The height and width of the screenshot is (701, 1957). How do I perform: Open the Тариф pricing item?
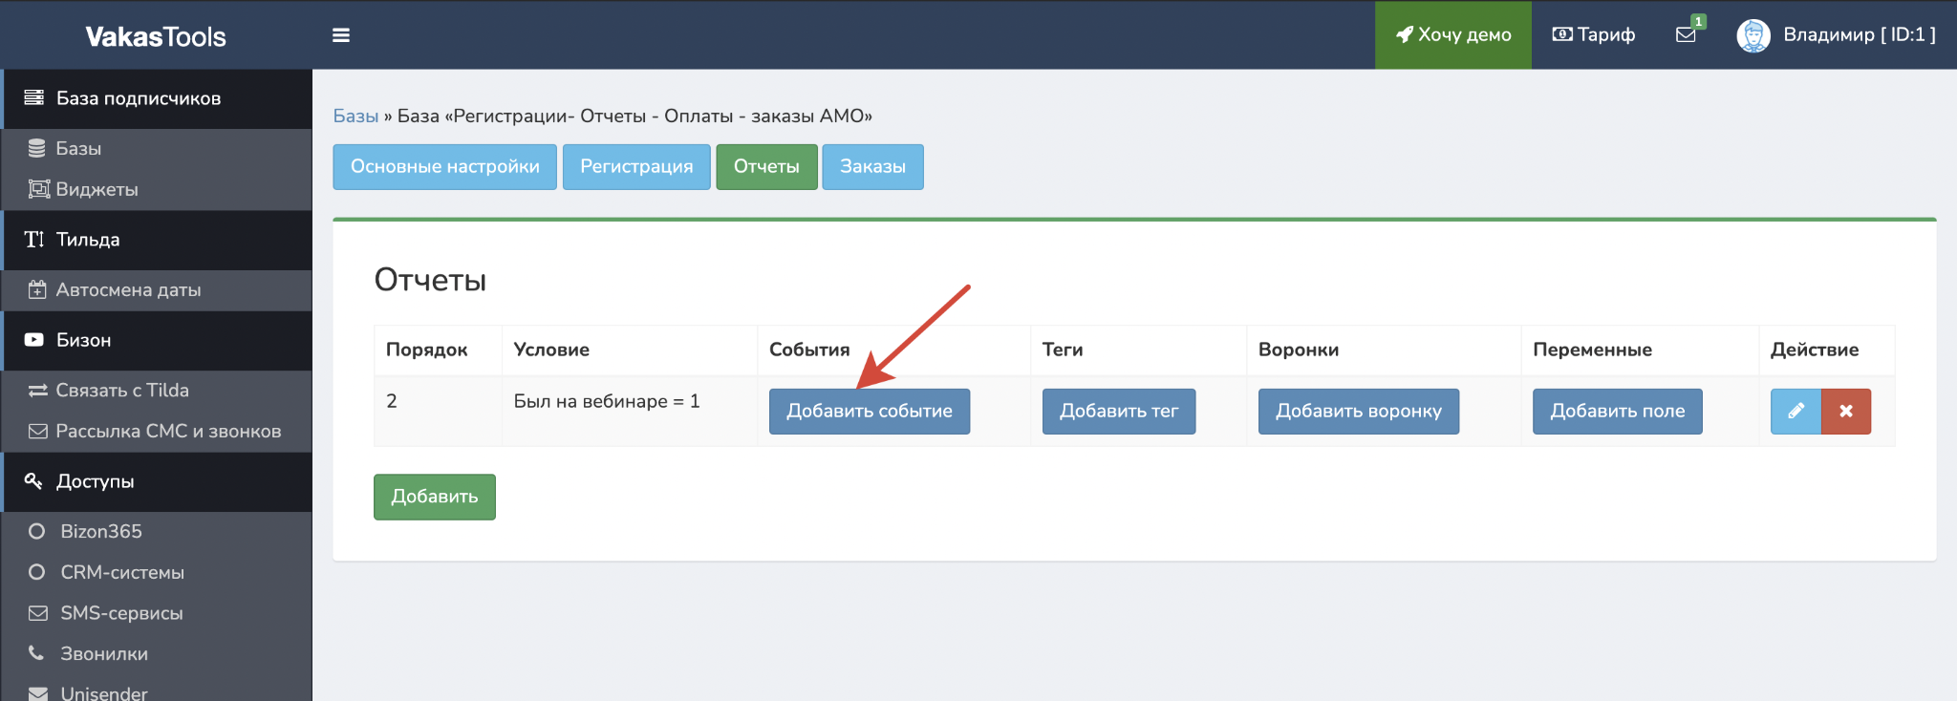pyautogui.click(x=1594, y=34)
